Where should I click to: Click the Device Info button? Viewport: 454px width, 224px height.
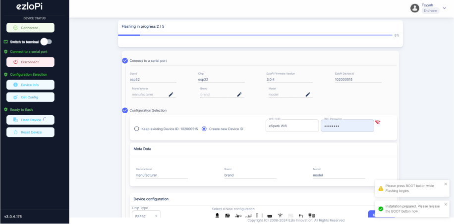[x=30, y=85]
